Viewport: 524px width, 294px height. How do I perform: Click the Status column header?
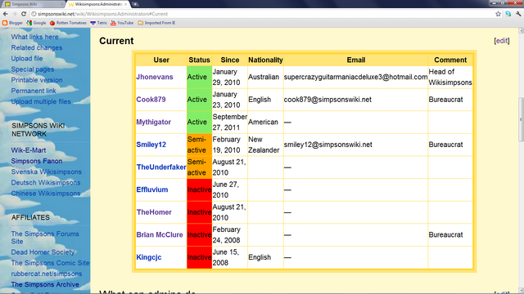(x=199, y=60)
